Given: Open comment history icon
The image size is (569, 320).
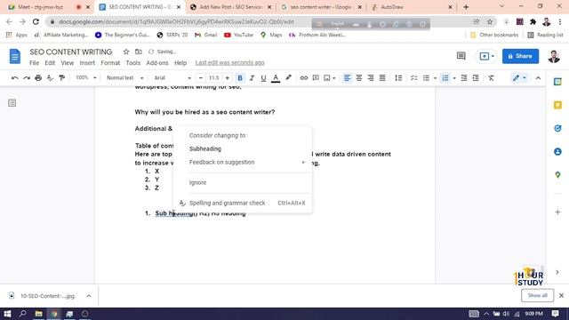Looking at the screenshot, I should point(461,56).
